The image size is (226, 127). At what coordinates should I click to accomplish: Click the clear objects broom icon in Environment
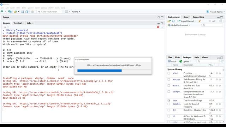click(x=200, y=21)
